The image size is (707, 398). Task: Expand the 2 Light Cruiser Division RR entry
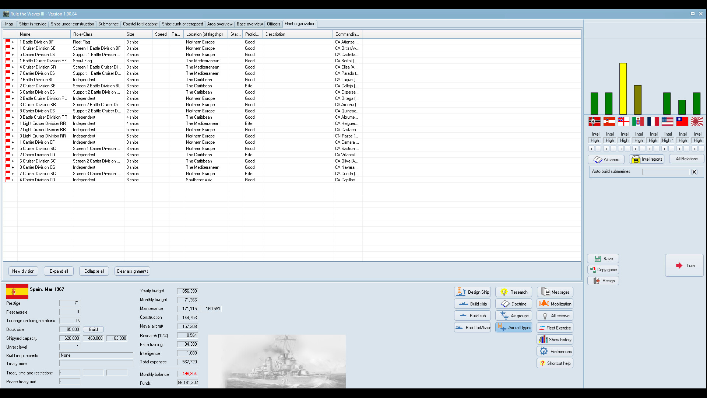pos(12,130)
